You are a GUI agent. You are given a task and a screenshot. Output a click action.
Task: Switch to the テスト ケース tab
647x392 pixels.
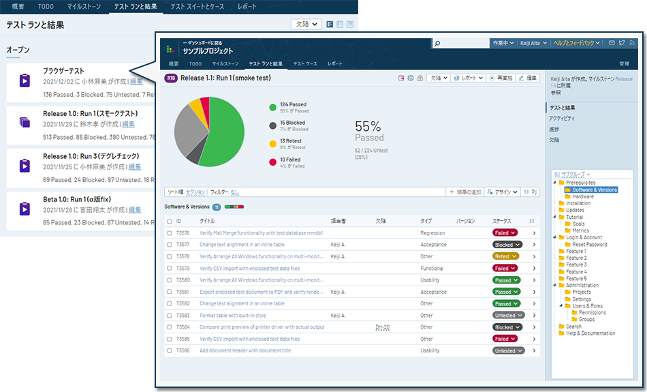click(305, 63)
